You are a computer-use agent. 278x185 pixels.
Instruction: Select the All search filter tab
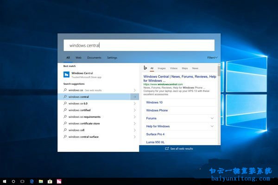click(68, 57)
